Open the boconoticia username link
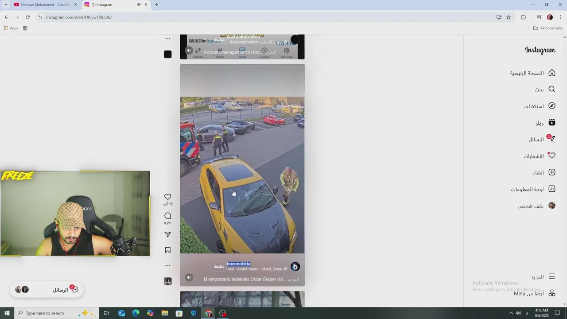This screenshot has width=567, height=319. [238, 264]
